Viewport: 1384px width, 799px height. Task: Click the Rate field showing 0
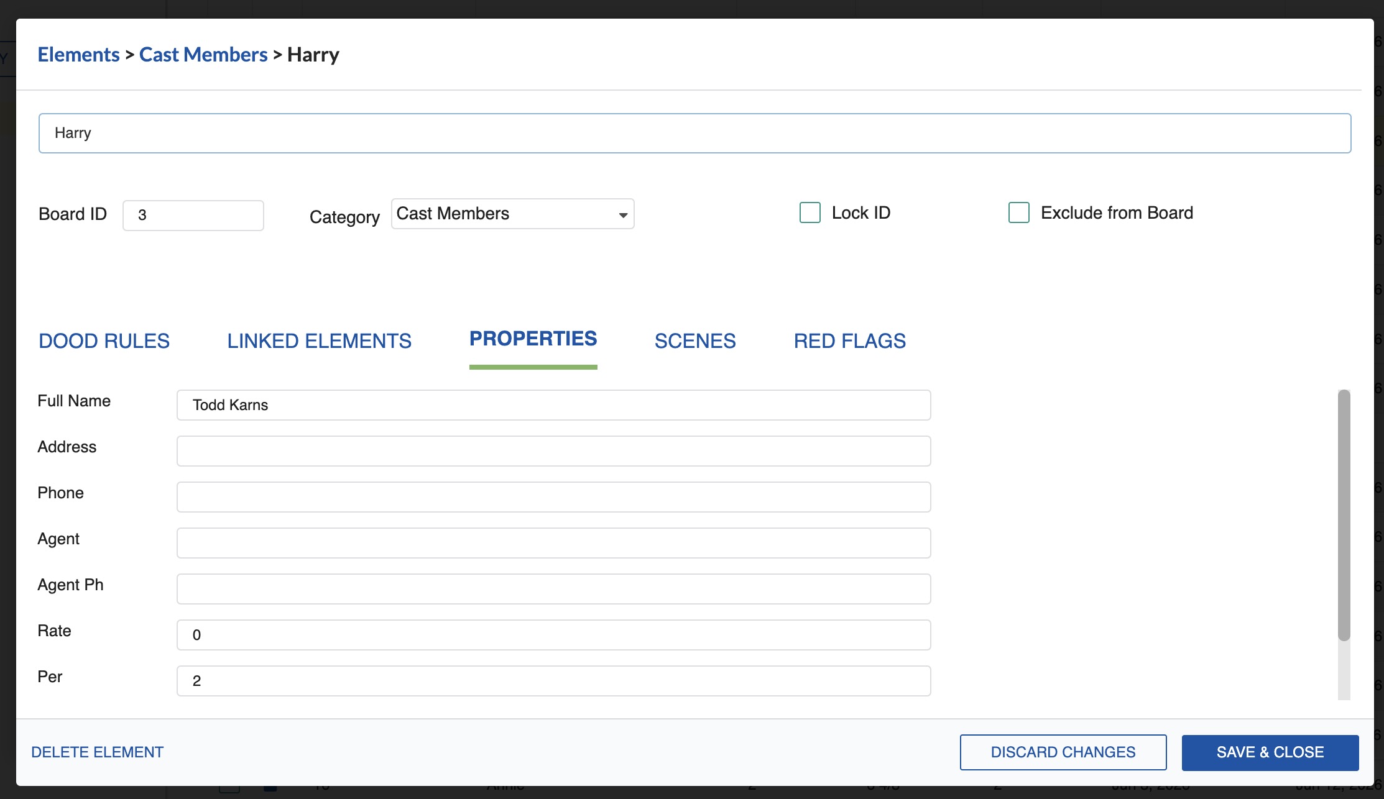point(553,634)
